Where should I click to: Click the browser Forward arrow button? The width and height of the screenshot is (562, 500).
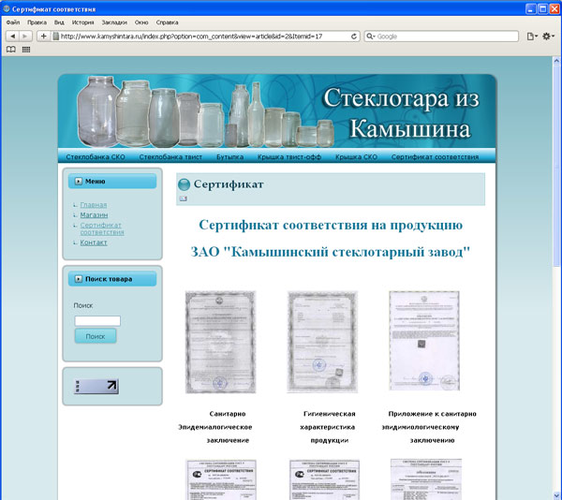(25, 37)
